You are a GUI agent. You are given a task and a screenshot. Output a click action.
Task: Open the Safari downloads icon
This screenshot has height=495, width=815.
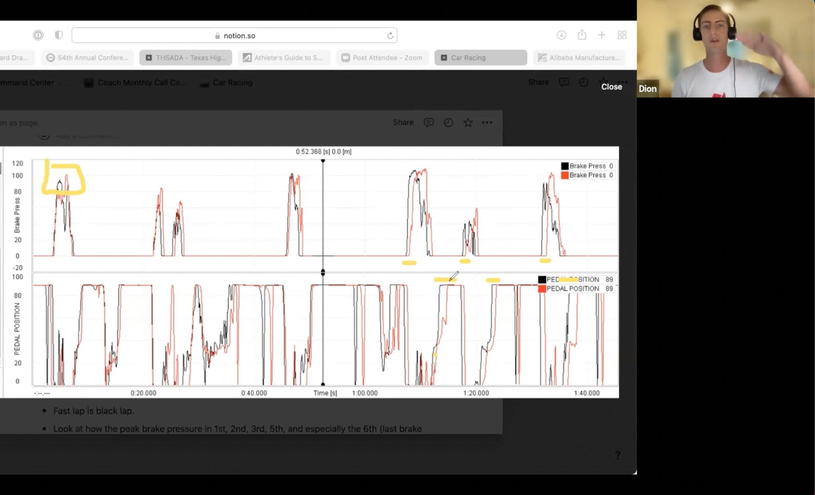click(x=562, y=35)
